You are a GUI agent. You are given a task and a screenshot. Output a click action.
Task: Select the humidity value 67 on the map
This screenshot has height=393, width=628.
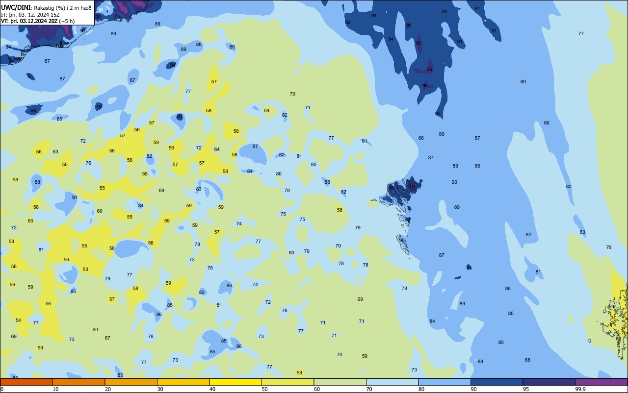pos(107,338)
